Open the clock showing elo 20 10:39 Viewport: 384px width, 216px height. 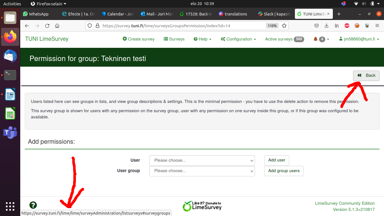coord(202,4)
